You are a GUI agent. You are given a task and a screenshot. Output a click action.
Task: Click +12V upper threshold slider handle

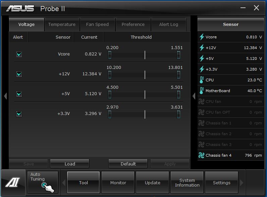(178, 75)
